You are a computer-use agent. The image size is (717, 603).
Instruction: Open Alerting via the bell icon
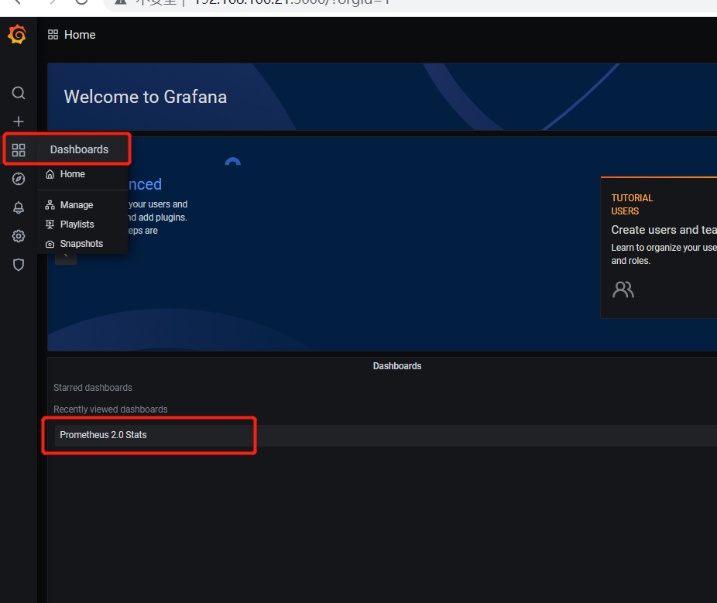pyautogui.click(x=19, y=207)
